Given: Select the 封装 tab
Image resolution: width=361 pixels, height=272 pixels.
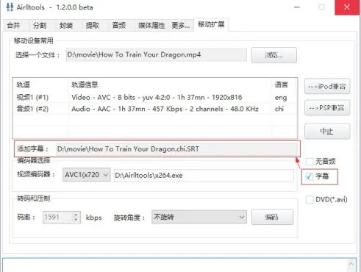Looking at the screenshot, I should tap(69, 25).
